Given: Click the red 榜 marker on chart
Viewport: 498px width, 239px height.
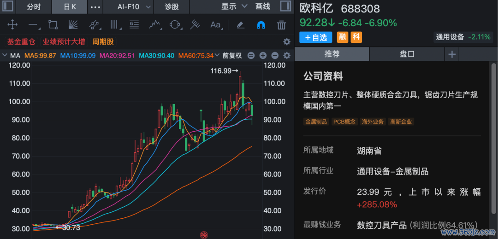Looking at the screenshot, I should pyautogui.click(x=203, y=234).
